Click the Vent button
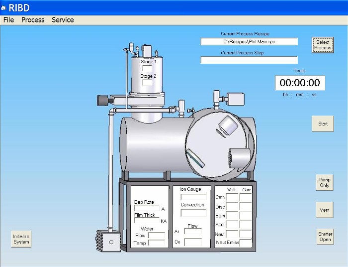This screenshot has width=348, height=267. (x=324, y=210)
